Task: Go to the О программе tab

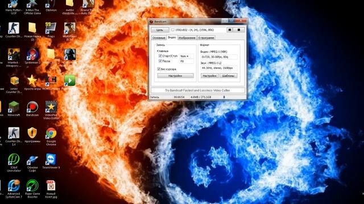Action: pyautogui.click(x=206, y=38)
